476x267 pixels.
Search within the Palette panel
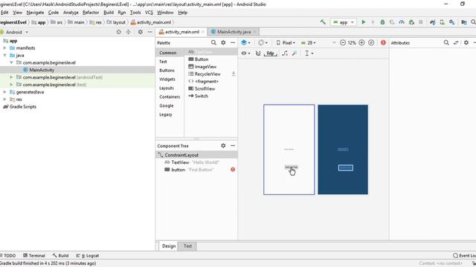coord(213,43)
